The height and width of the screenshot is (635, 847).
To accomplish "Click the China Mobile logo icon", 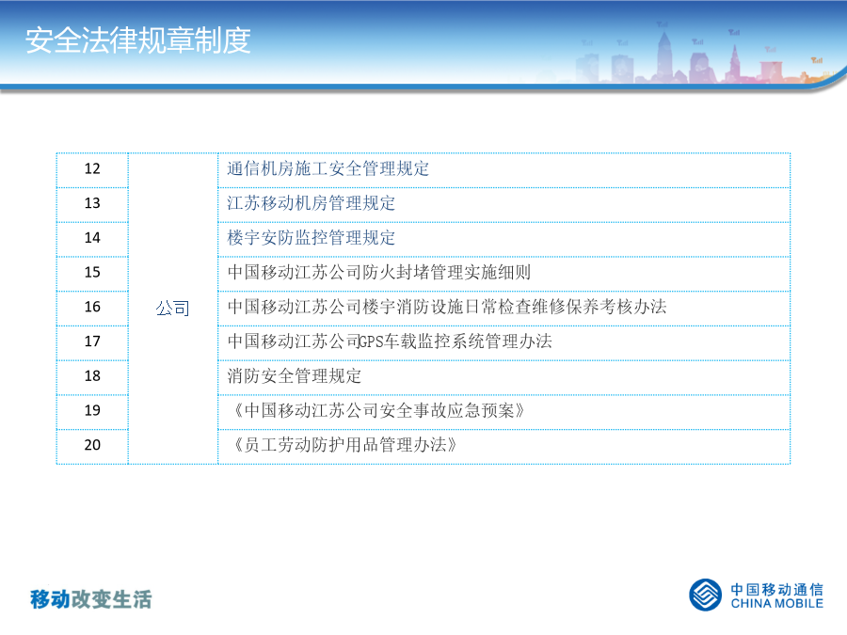I will [x=705, y=595].
